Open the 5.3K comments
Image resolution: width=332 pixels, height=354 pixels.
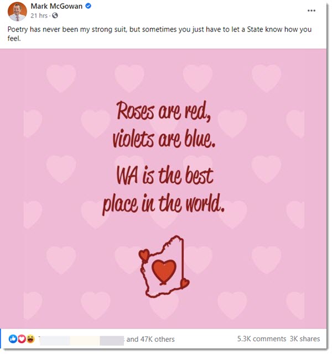261,339
